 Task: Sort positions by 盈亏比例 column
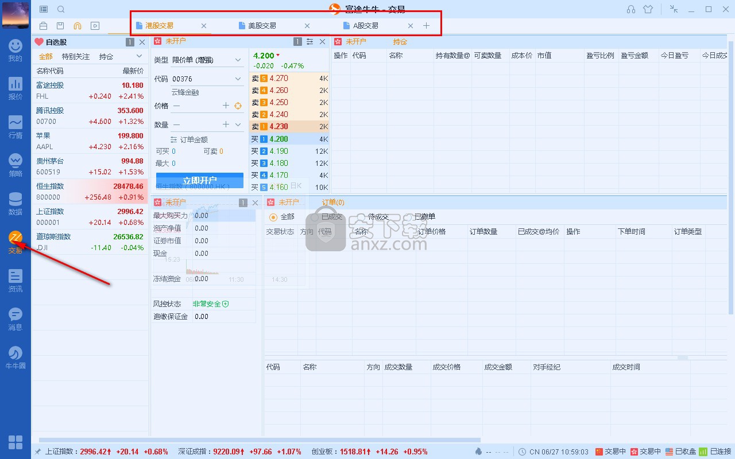click(x=600, y=56)
